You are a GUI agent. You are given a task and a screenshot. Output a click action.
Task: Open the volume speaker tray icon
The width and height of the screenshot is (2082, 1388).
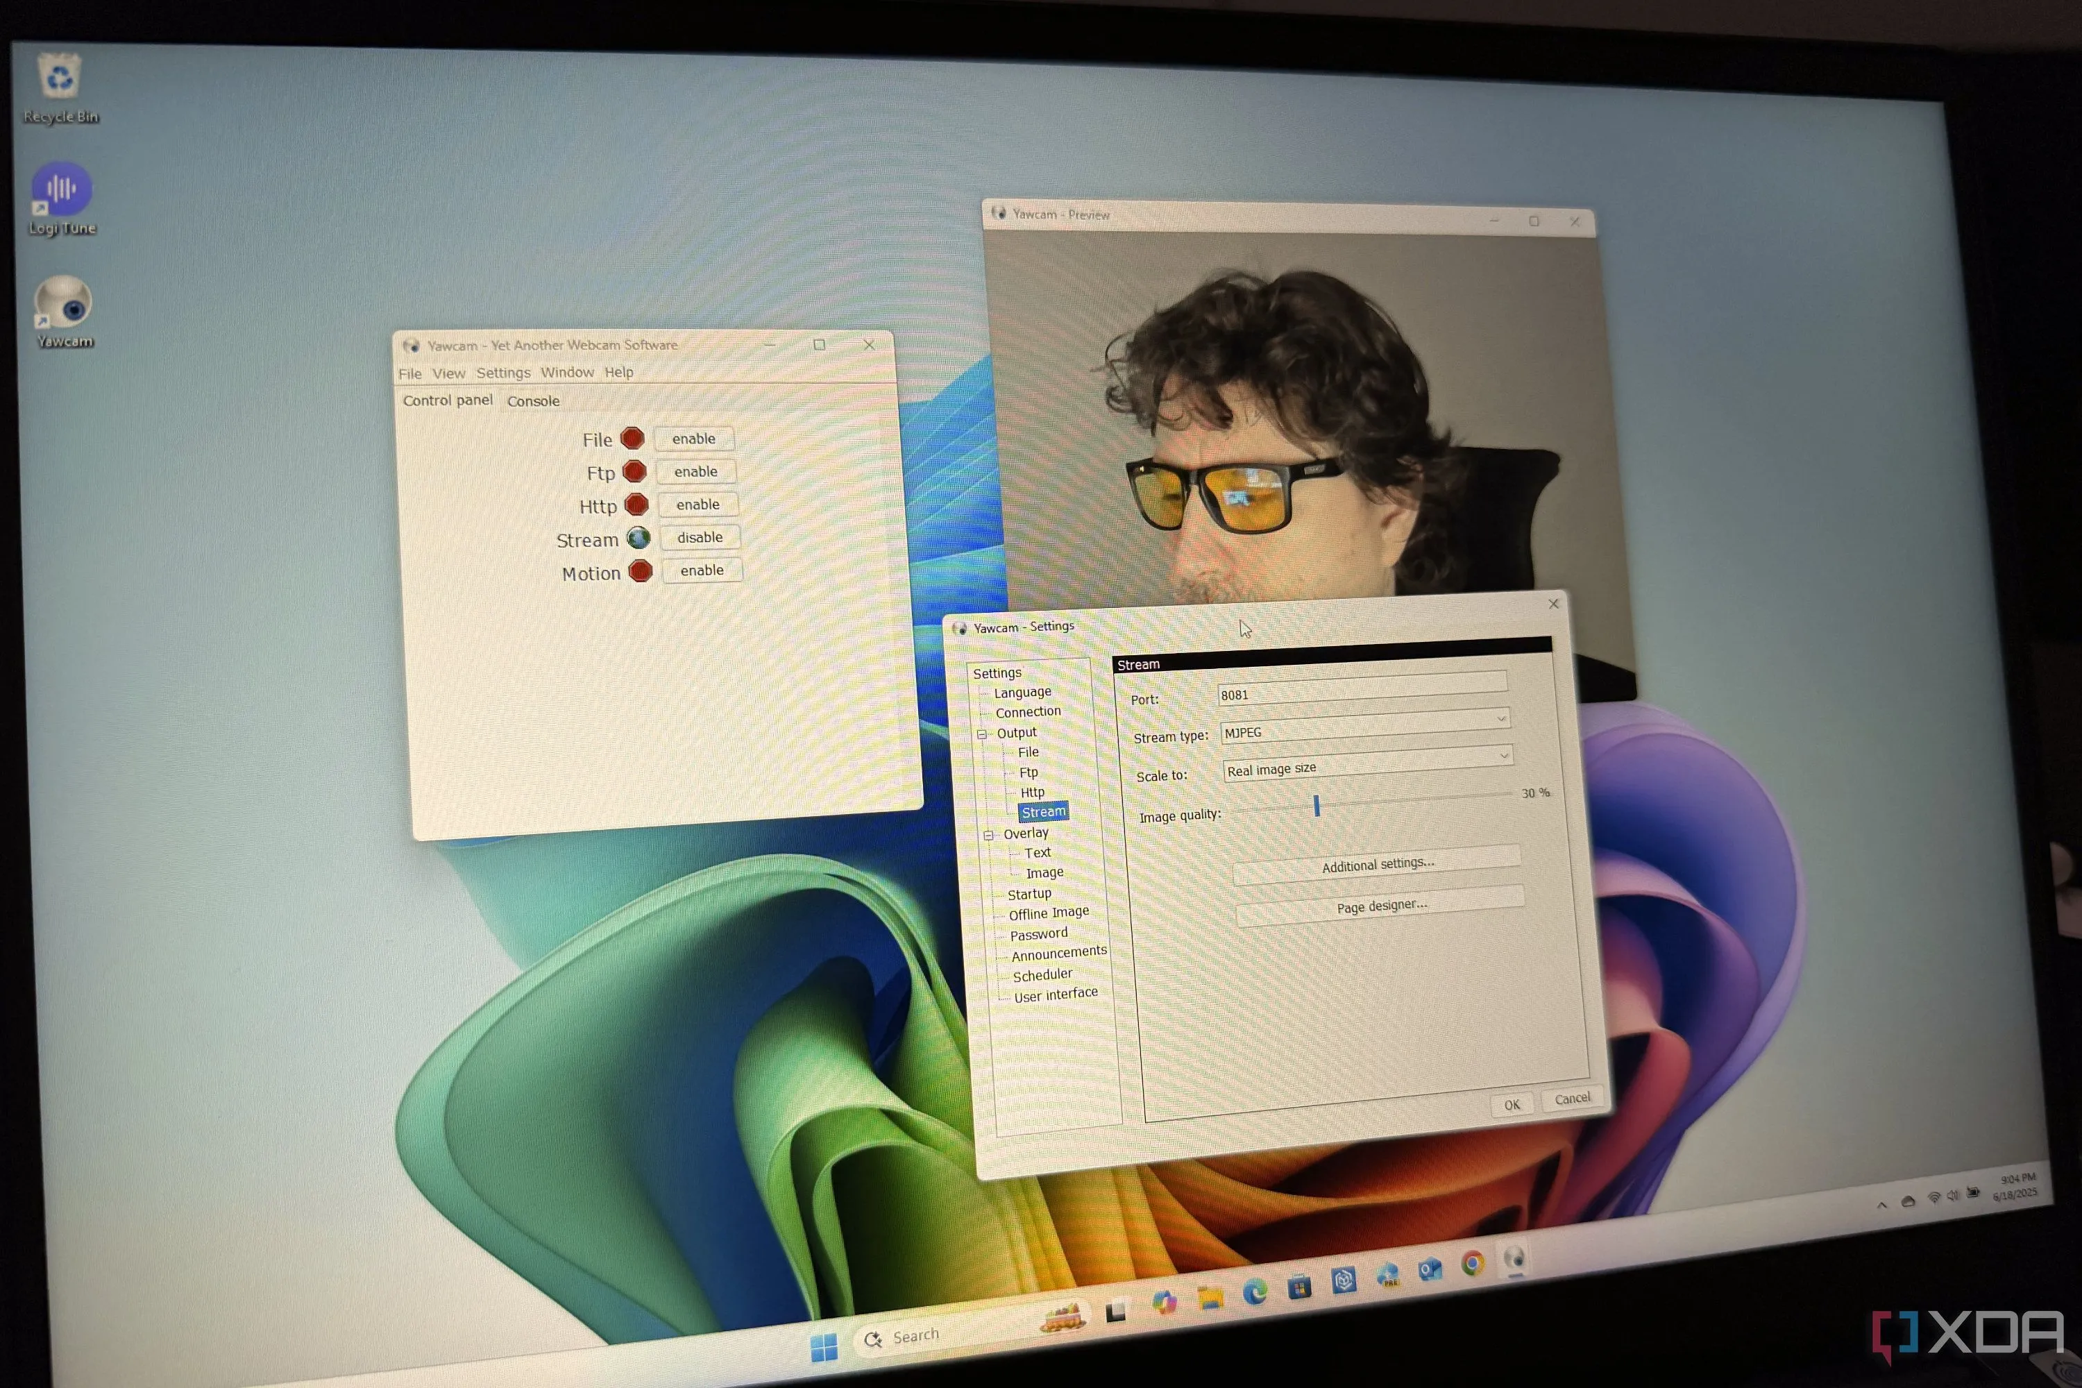(1954, 1195)
